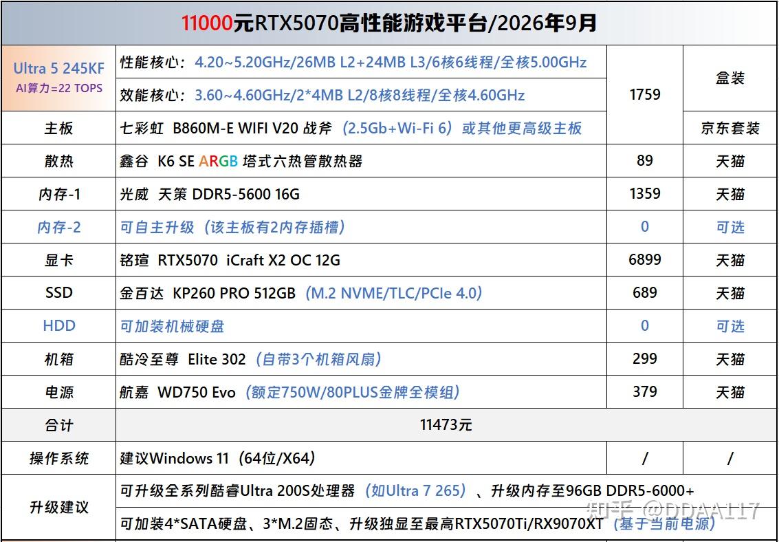The height and width of the screenshot is (542, 779).
Task: Select the 铭瑄 RTX5070 iCraft graphics card cell
Action: pyautogui.click(x=361, y=260)
